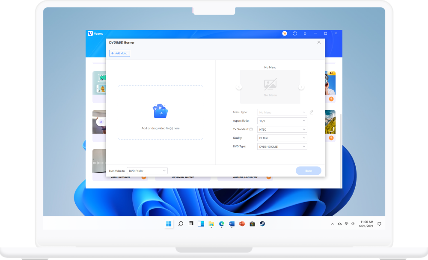Show previous menu template with left arrow
The image size is (428, 260).
239,87
